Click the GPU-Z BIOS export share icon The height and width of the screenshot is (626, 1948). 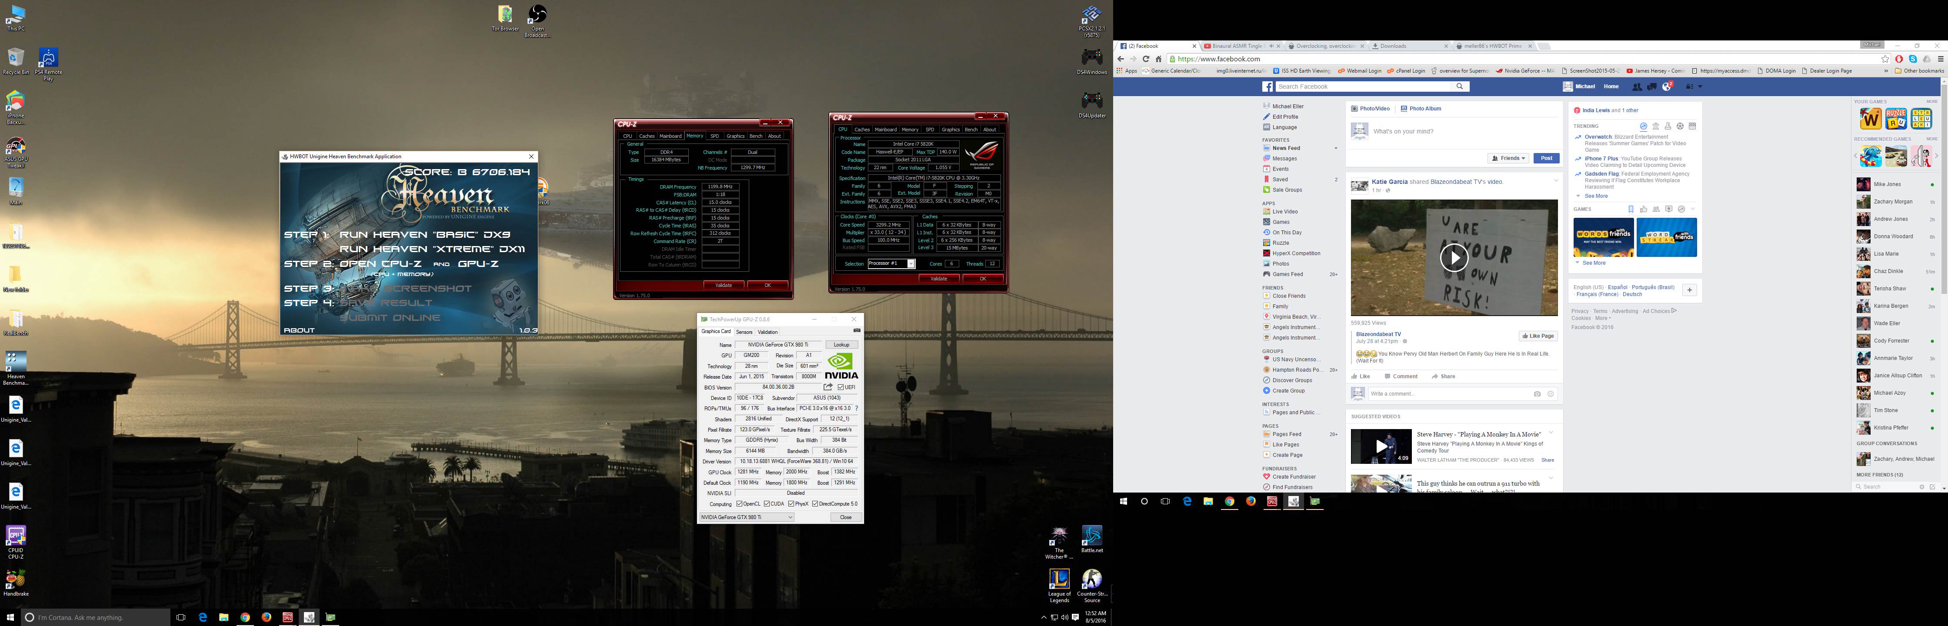tap(828, 387)
